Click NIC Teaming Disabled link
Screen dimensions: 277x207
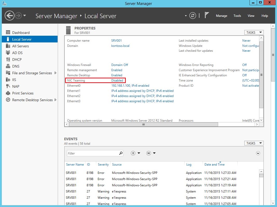(x=117, y=80)
